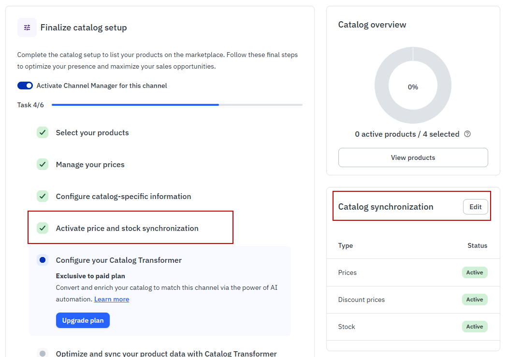Expand the Manage your prices step

pos(90,165)
